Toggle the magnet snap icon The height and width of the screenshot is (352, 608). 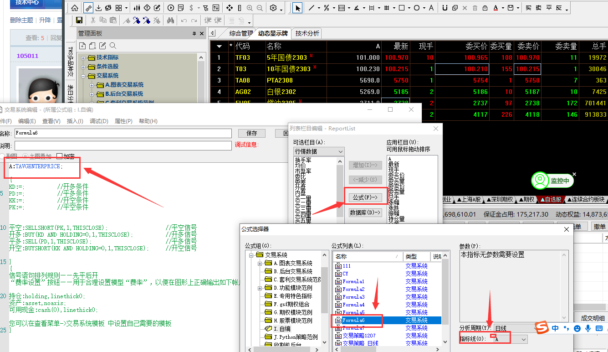click(445, 8)
